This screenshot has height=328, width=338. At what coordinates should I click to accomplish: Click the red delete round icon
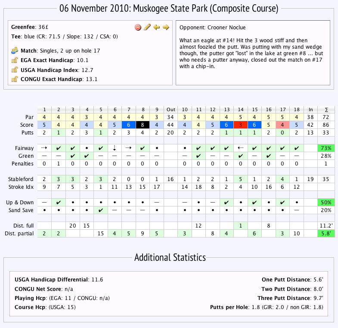[138, 28]
